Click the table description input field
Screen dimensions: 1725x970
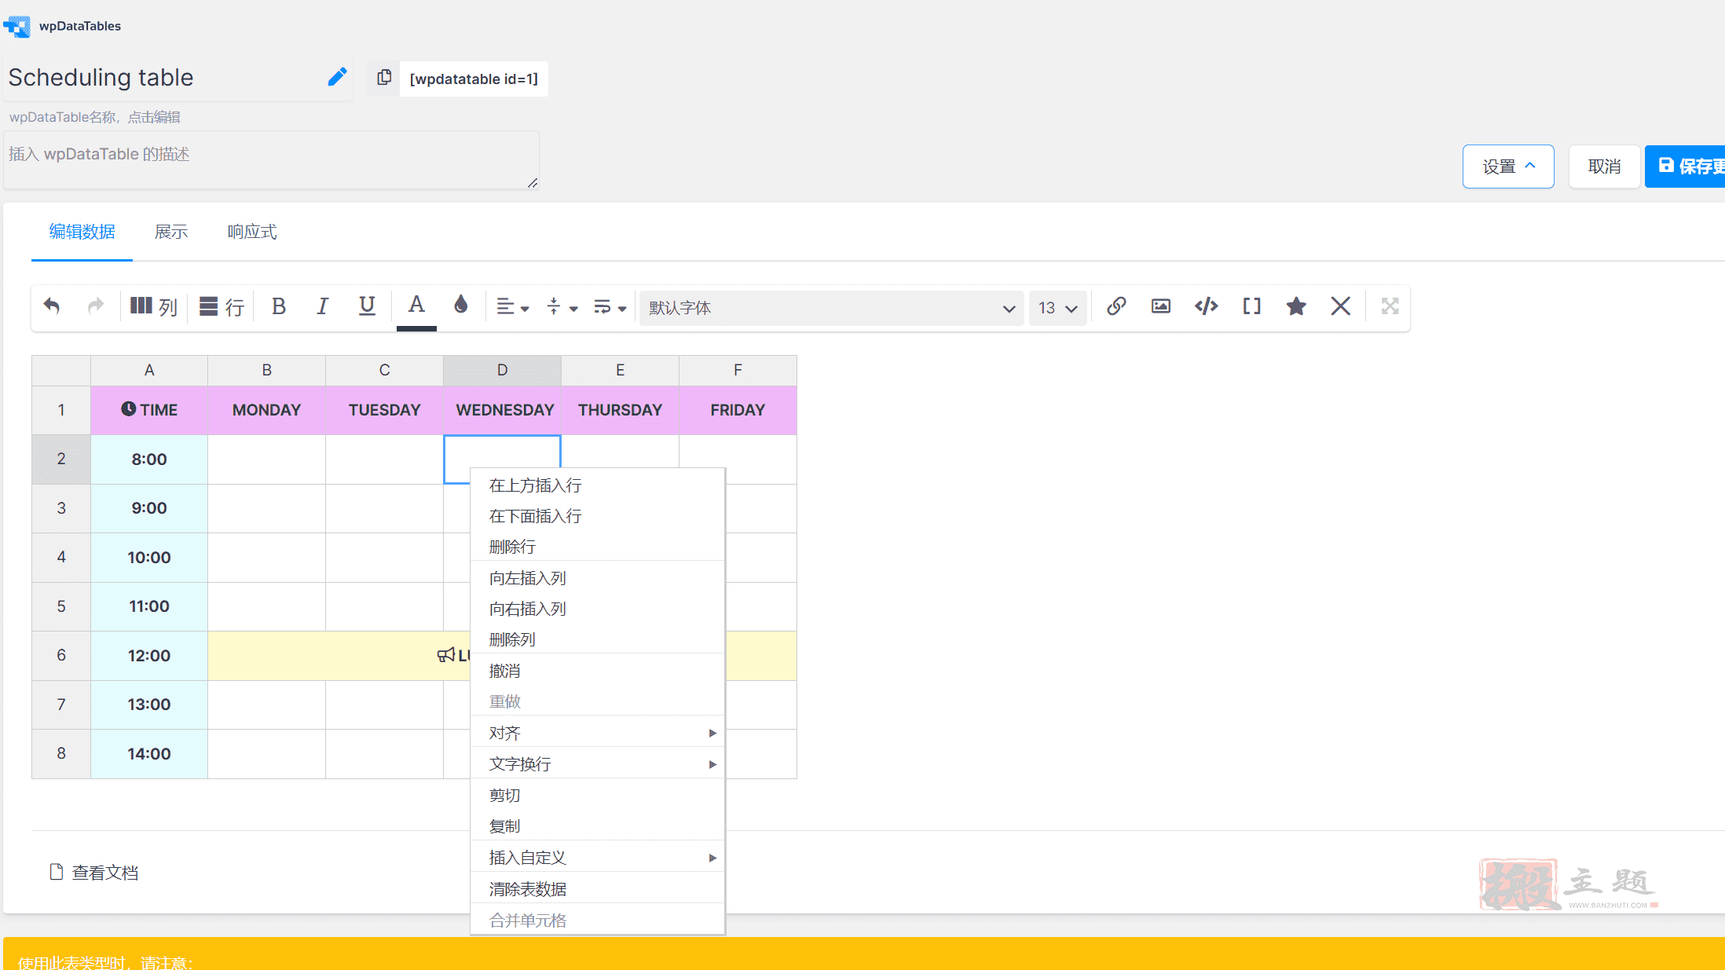(271, 160)
